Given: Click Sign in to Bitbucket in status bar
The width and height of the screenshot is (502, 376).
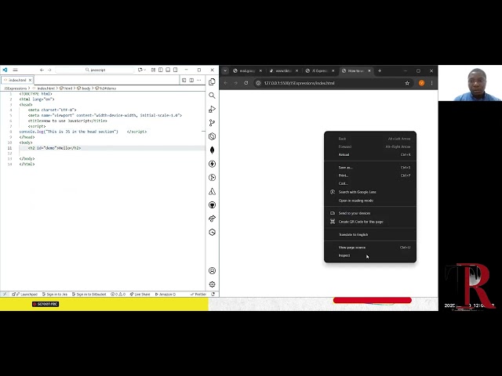Looking at the screenshot, I should pos(89,295).
